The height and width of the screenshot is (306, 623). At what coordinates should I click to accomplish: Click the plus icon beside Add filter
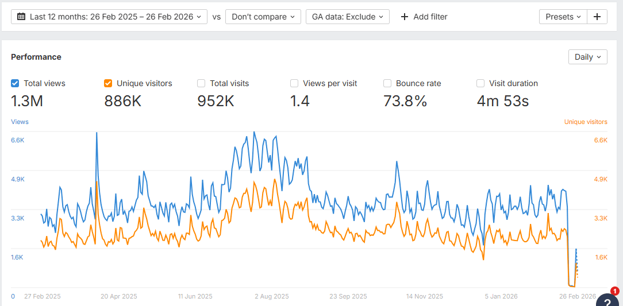coord(405,17)
